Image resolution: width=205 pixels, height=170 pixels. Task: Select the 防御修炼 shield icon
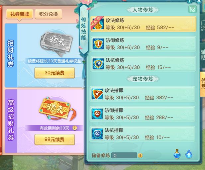pyautogui.click(x=98, y=44)
